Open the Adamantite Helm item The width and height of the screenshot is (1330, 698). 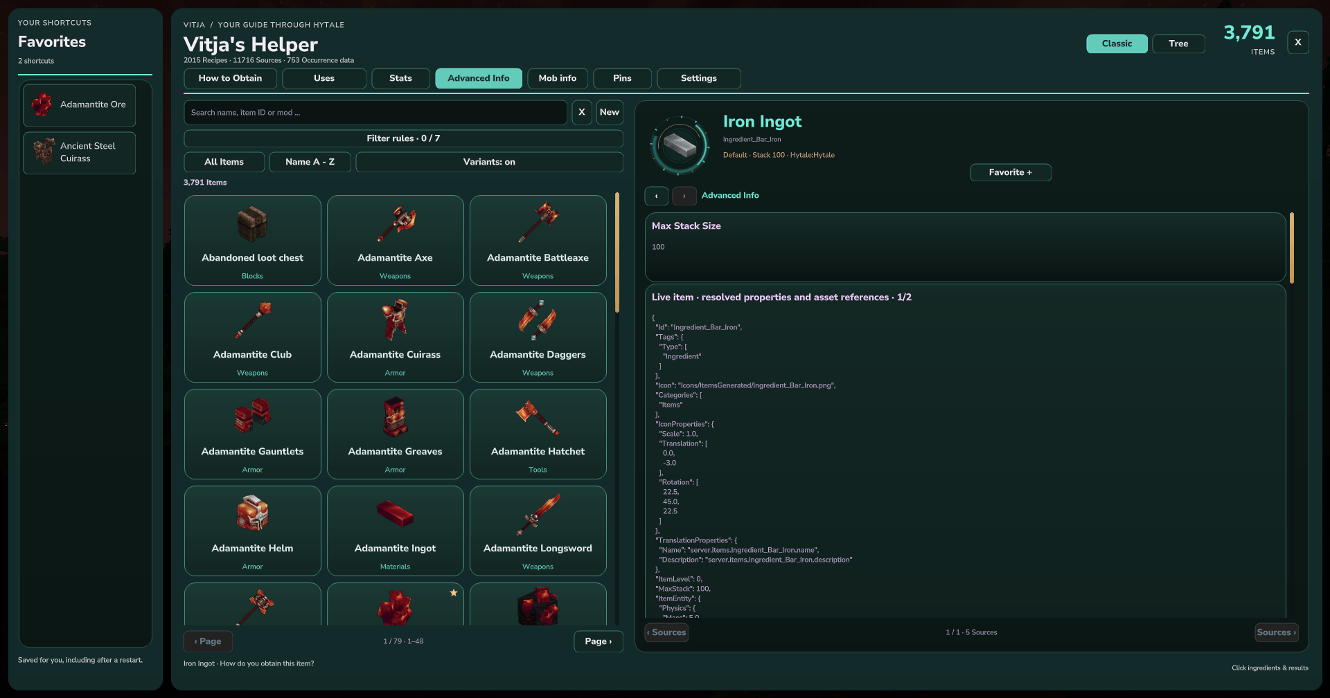pos(252,531)
